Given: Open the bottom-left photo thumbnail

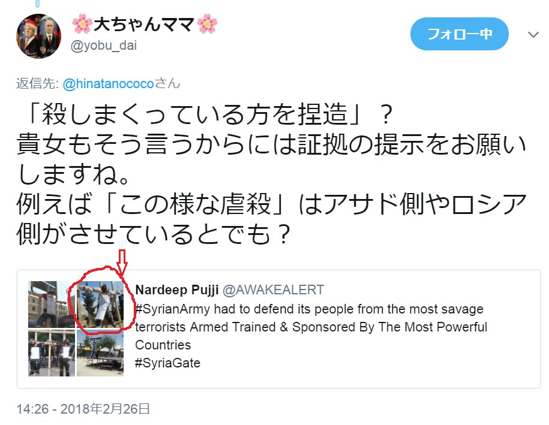Looking at the screenshot, I should pos(52,353).
